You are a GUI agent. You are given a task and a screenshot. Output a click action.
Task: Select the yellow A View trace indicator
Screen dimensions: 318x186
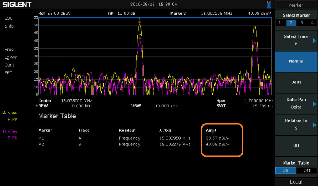point(10,112)
